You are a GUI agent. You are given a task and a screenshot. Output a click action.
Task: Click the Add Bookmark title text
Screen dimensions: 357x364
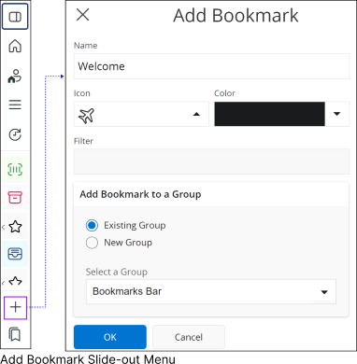click(236, 15)
